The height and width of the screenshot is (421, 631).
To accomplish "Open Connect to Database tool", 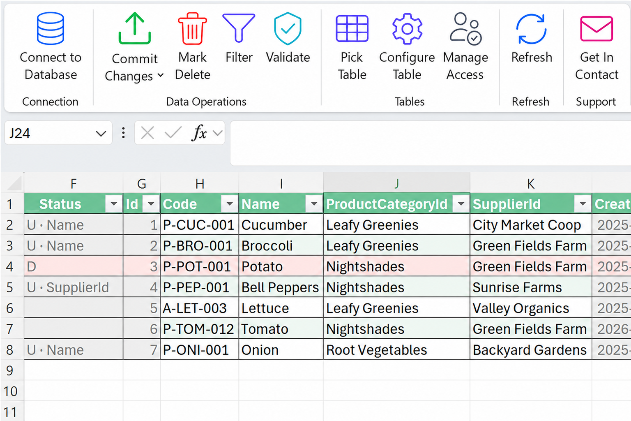I will 51,46.
